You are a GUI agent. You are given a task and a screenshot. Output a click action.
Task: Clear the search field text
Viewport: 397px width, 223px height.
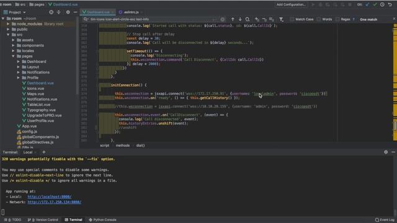click(x=222, y=19)
